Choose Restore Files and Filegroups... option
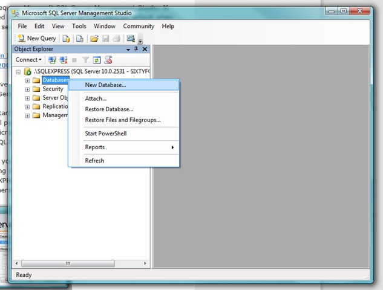Screen dimensions: 383x290 point(123,120)
